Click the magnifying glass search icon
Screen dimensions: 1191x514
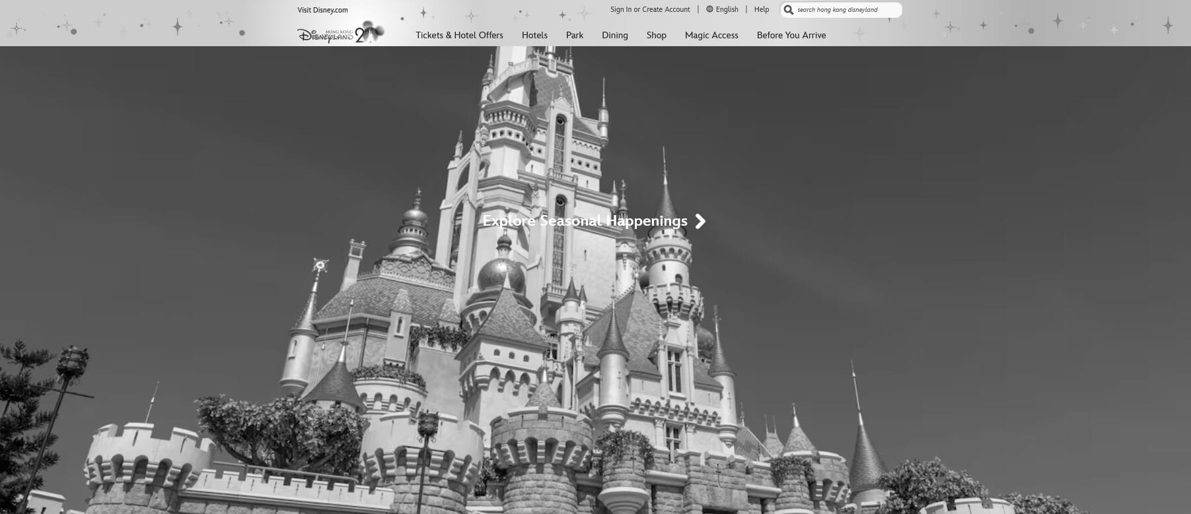pyautogui.click(x=788, y=10)
